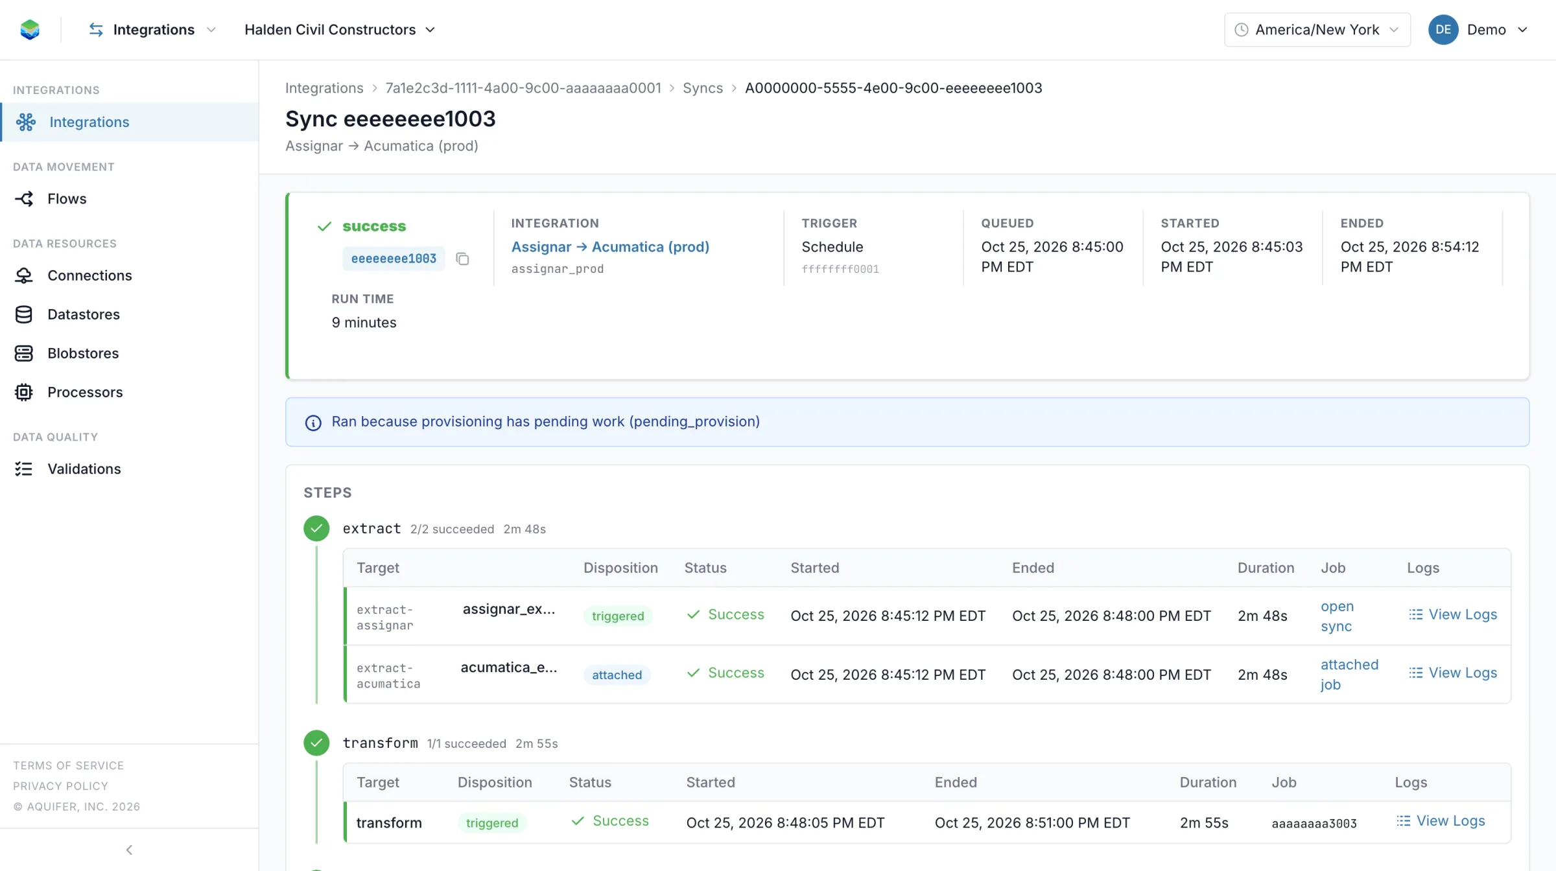The width and height of the screenshot is (1556, 871).
Task: Click the eeeeeeee1003 sync ID badge
Action: (394, 259)
